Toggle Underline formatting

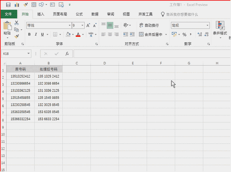(42, 34)
